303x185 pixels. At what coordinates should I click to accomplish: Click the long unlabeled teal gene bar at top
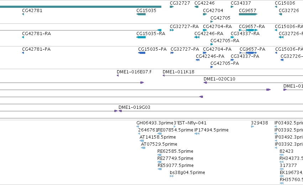click(x=80, y=7)
